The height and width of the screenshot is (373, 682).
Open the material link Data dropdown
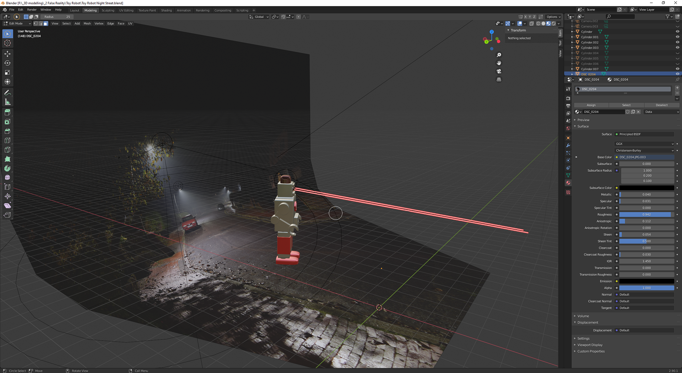[x=661, y=112]
